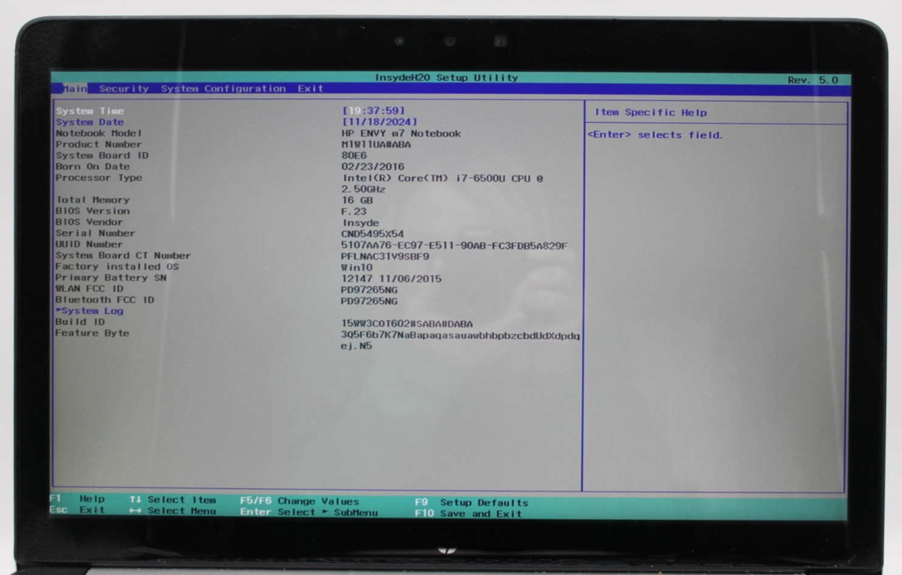This screenshot has width=902, height=575.
Task: Select the Main menu tab
Action: click(x=75, y=89)
